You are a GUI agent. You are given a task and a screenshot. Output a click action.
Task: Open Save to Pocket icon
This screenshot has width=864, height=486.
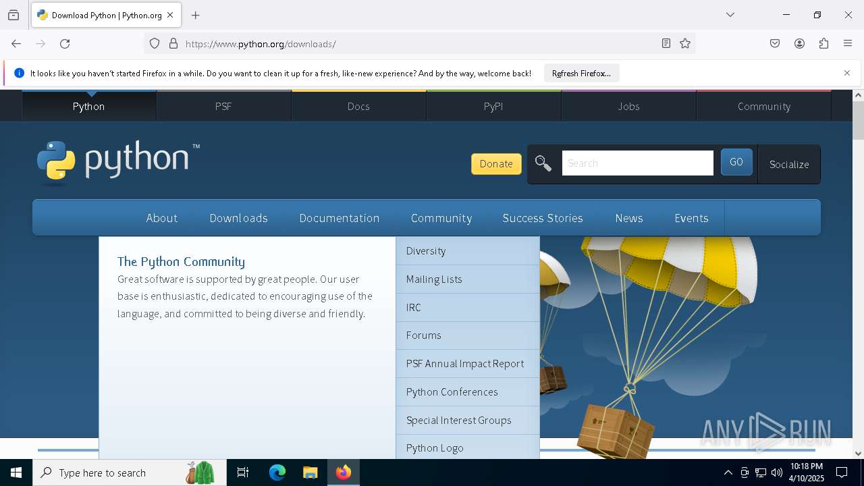click(x=775, y=44)
